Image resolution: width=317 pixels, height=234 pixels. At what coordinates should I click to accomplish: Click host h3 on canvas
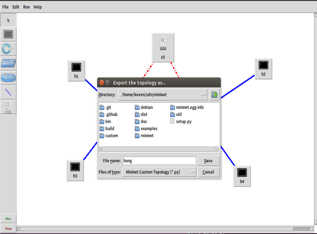75,171
